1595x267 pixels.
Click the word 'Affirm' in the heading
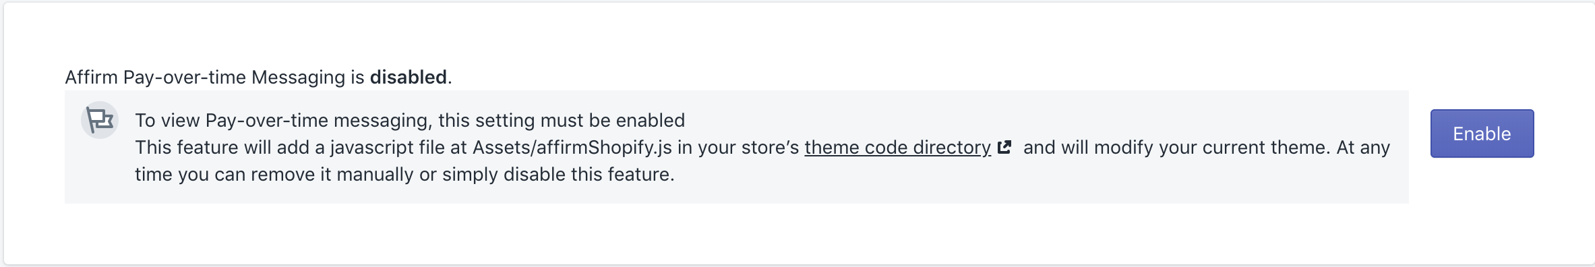tap(91, 77)
